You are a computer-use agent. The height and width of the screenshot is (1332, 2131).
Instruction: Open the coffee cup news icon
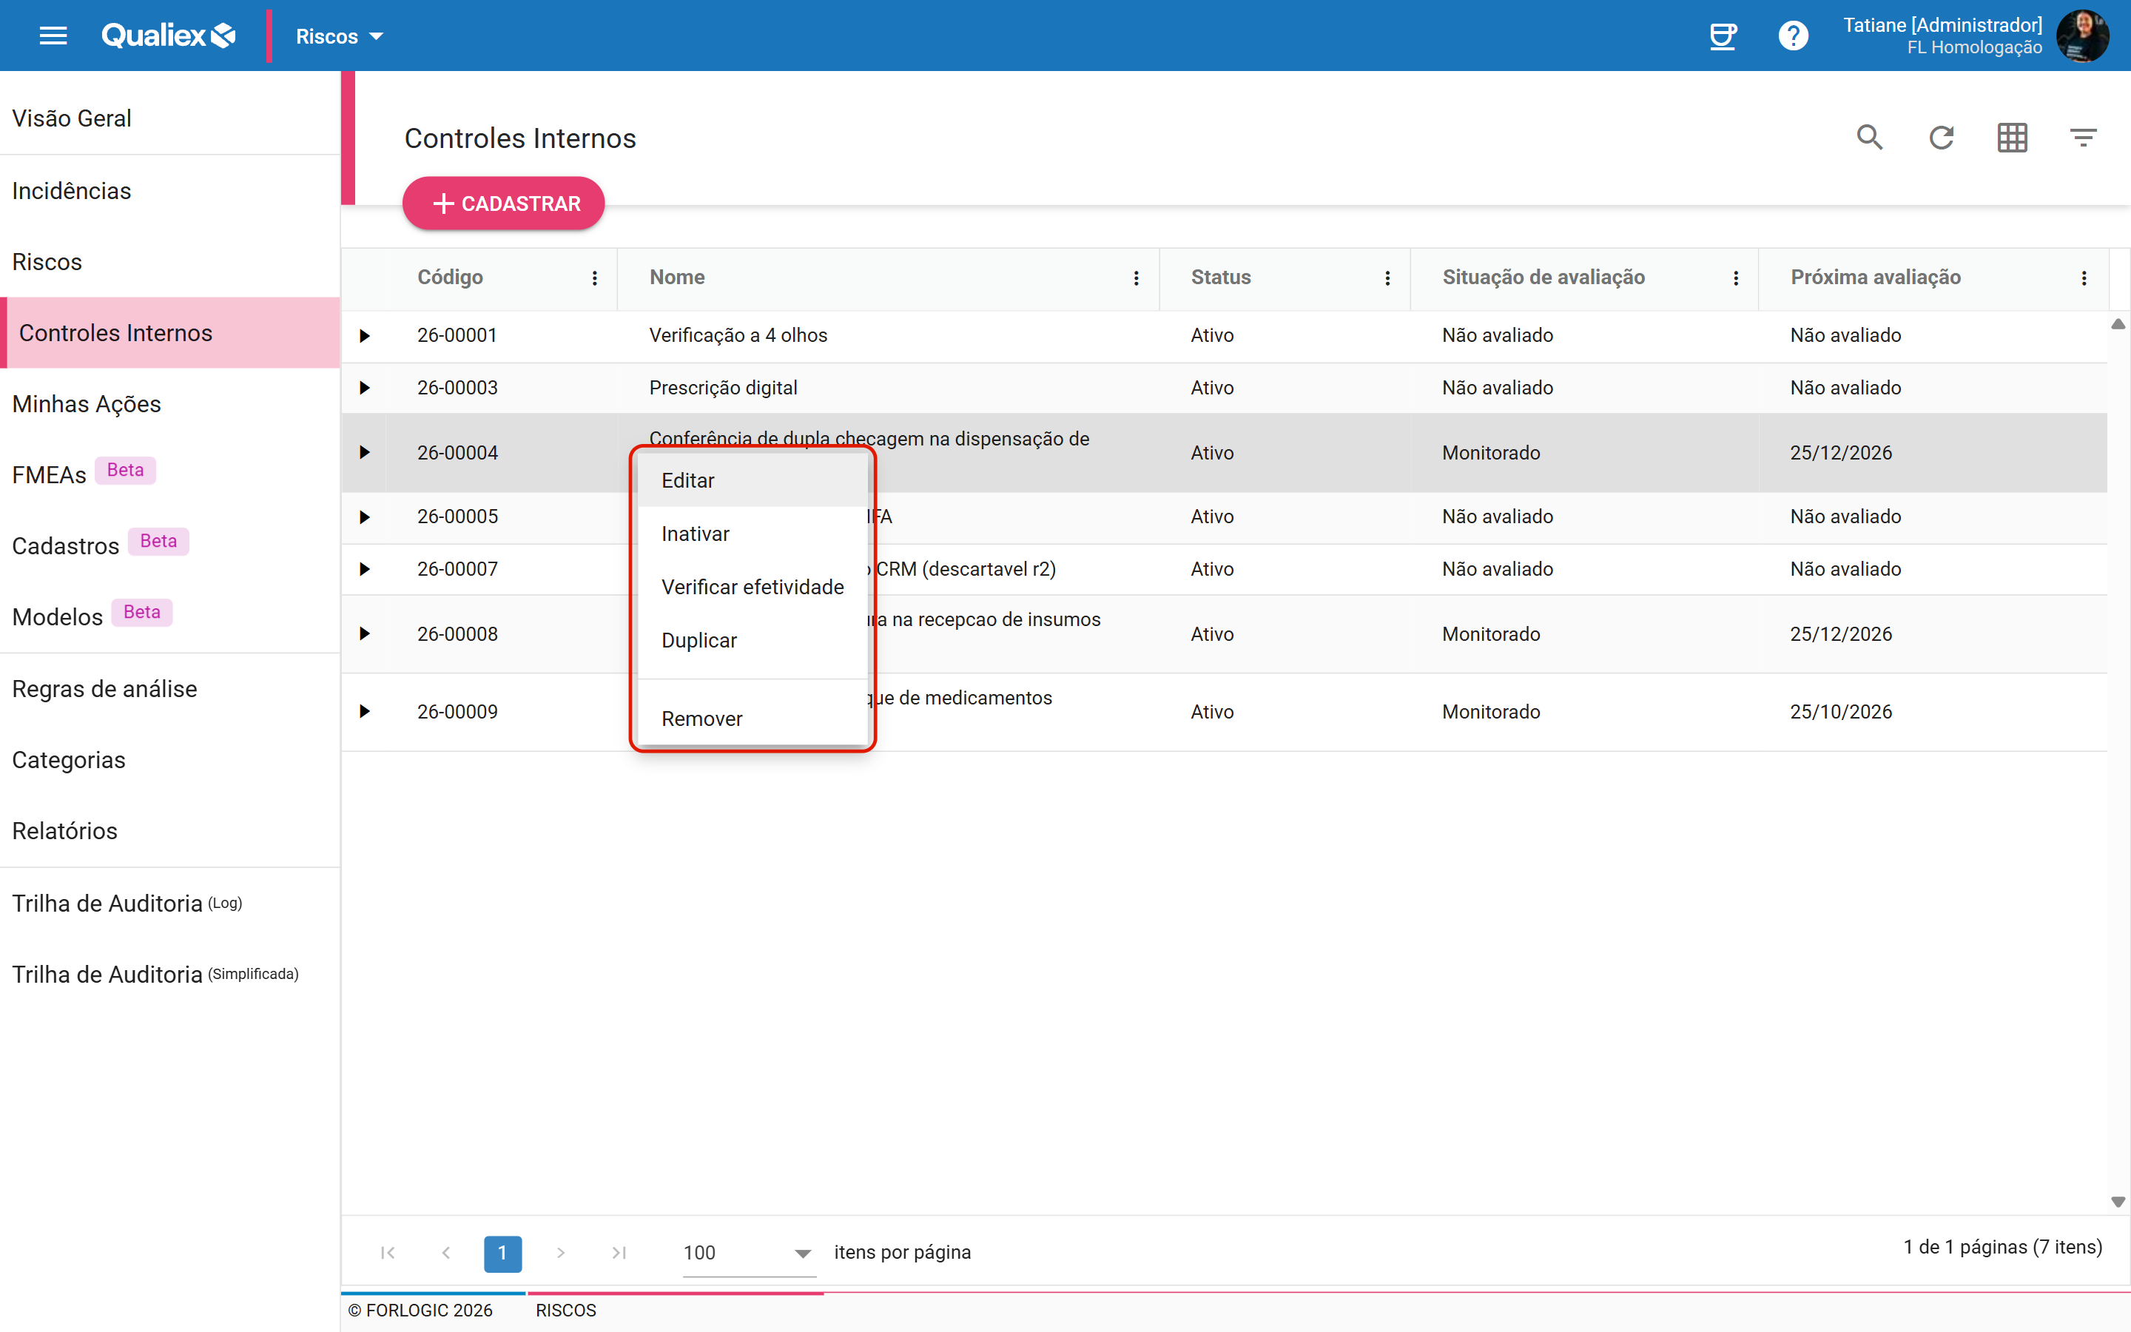pos(1723,36)
